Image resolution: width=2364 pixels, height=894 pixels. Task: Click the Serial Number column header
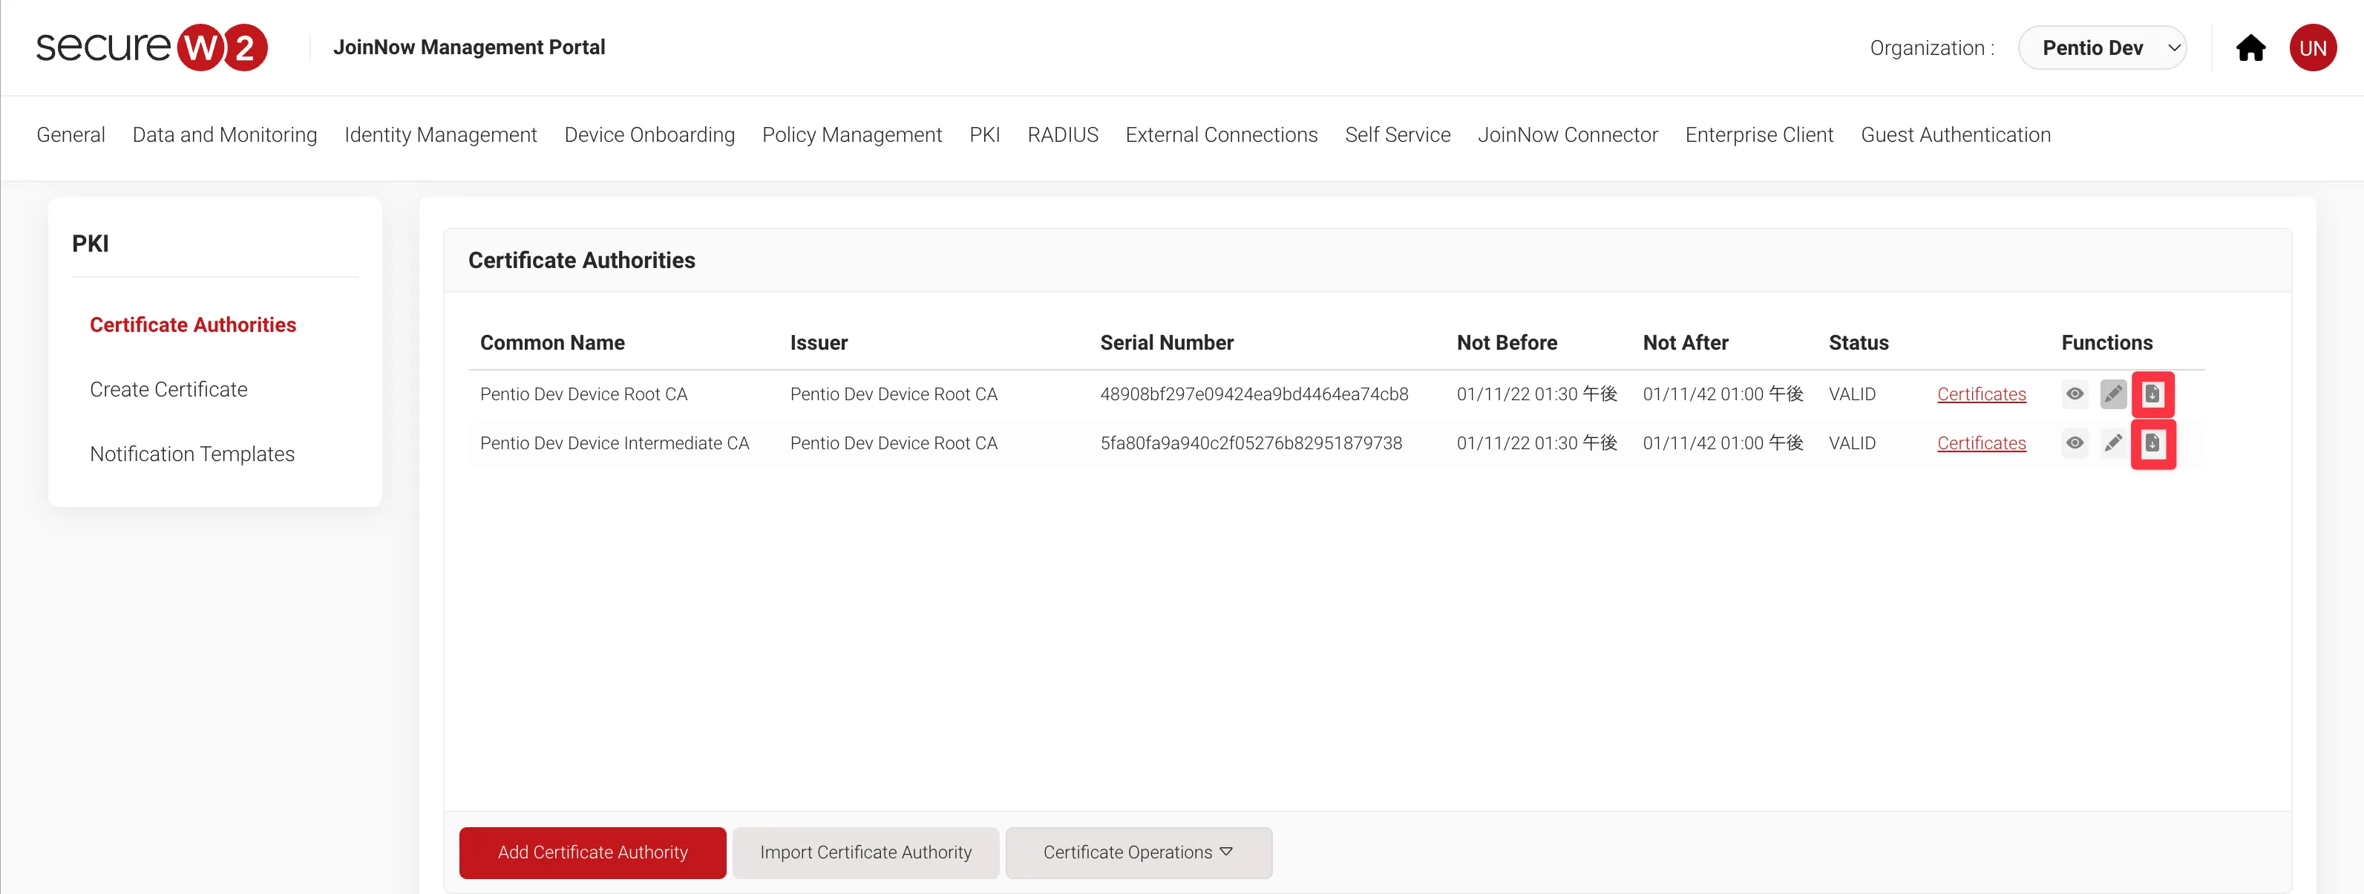pyautogui.click(x=1166, y=342)
